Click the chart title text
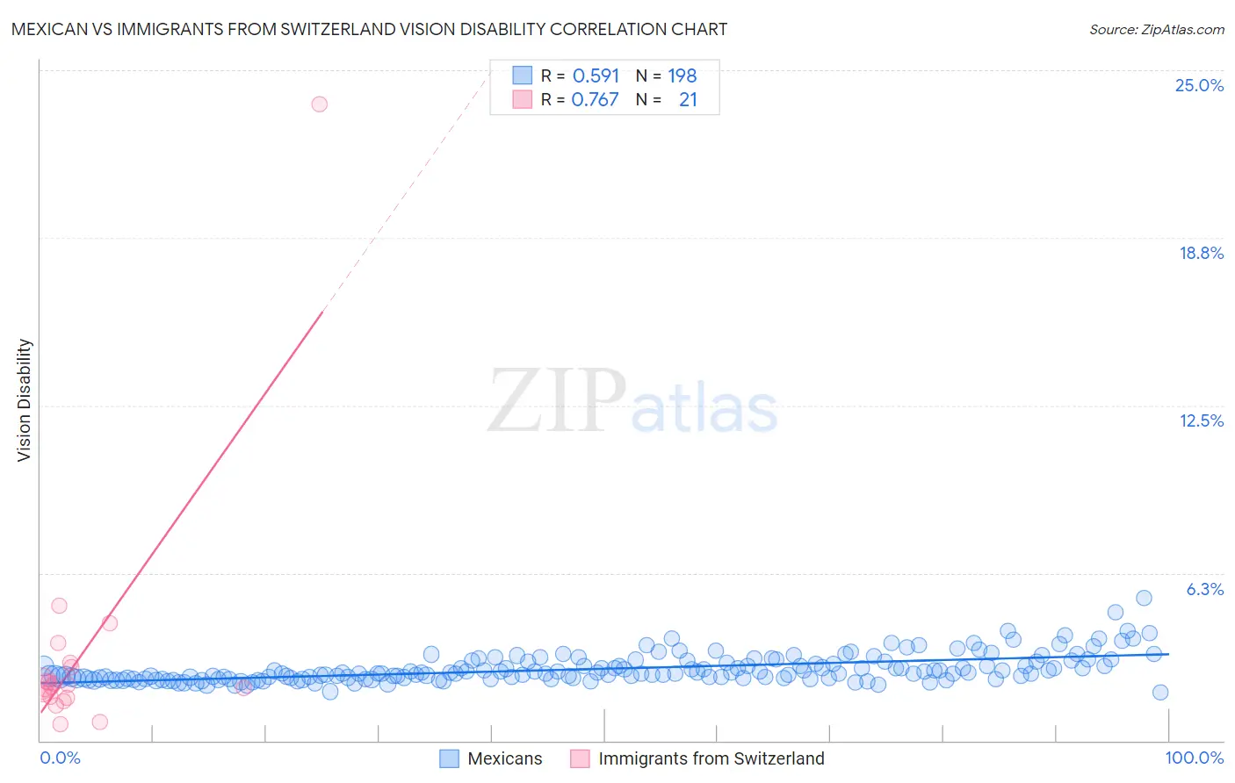 369,29
